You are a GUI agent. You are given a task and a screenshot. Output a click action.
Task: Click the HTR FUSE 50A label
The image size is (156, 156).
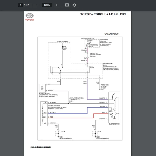65,48
